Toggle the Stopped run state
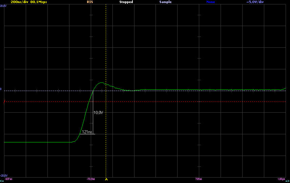 pos(126,2)
